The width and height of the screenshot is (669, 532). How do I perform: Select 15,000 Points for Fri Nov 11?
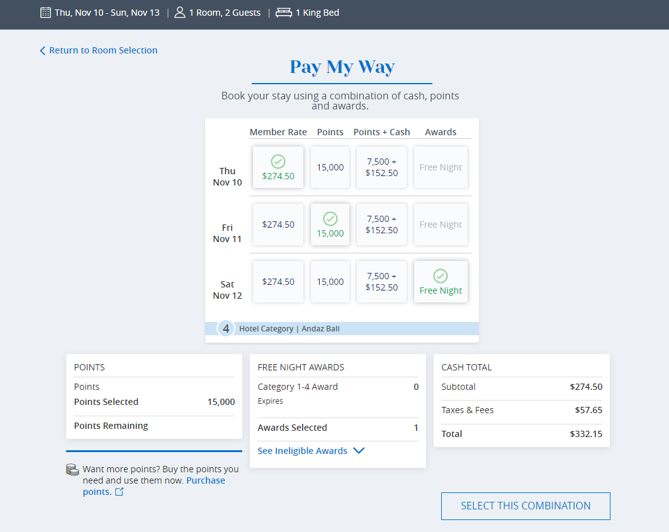point(330,224)
